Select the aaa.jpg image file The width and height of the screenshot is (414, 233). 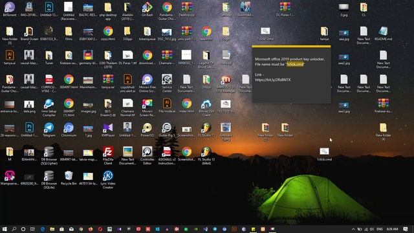[343, 35]
